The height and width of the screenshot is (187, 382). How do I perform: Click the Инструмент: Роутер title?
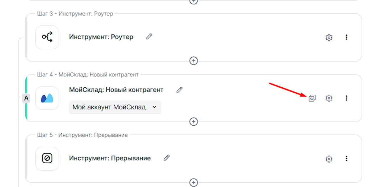tap(101, 37)
